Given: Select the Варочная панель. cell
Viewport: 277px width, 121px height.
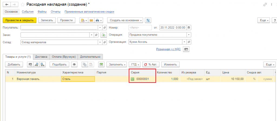Looking at the screenshot, I should tap(38, 79).
